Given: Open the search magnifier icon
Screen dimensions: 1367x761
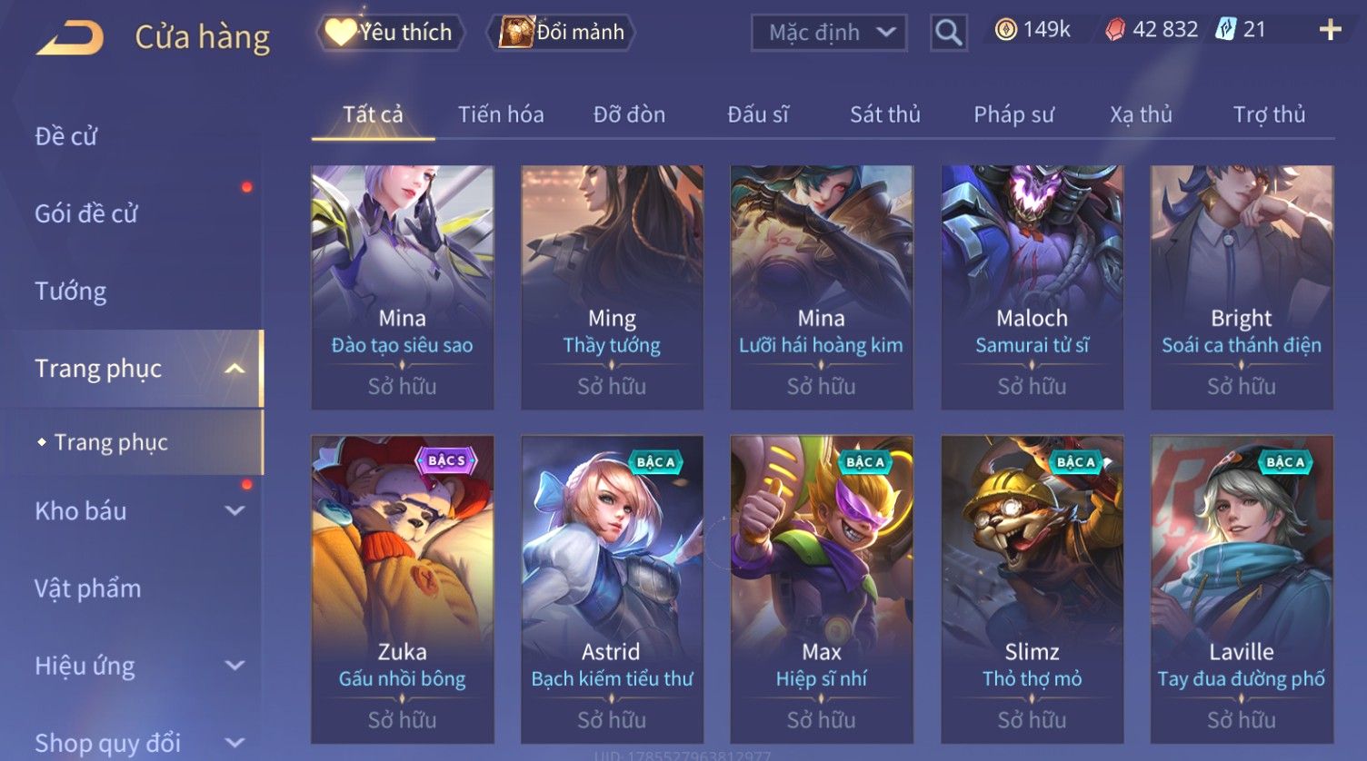Looking at the screenshot, I should (948, 33).
